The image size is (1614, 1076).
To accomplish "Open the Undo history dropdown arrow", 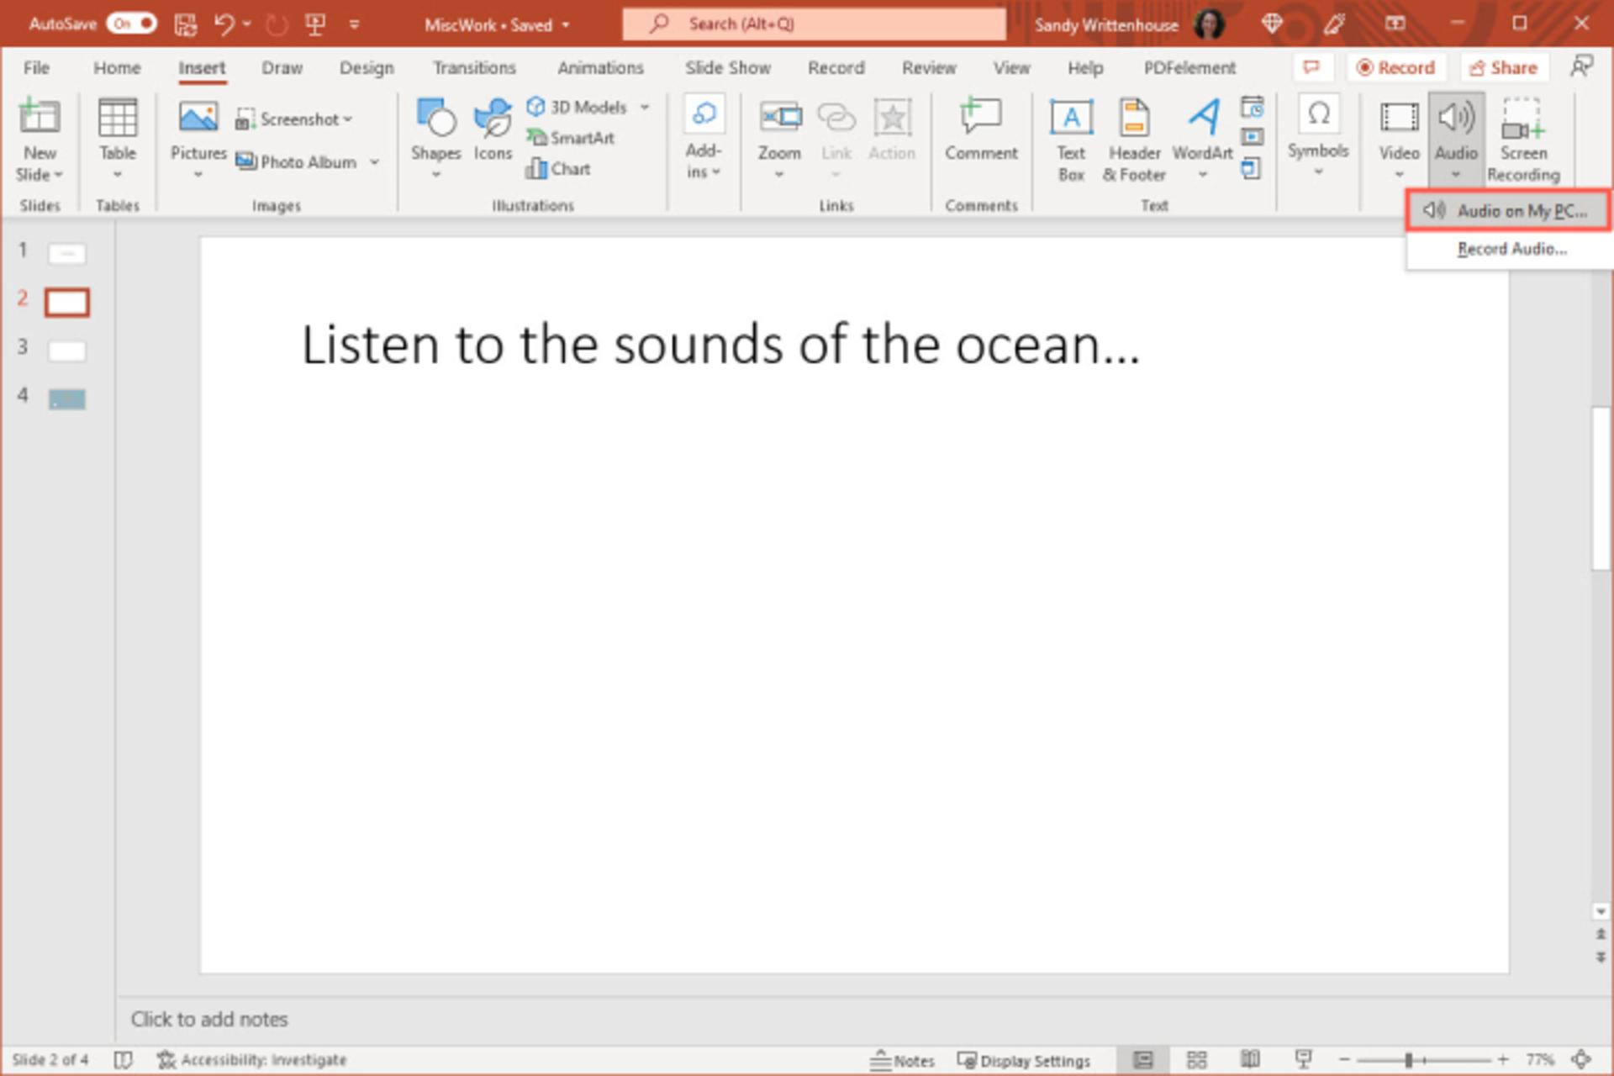I will coord(247,24).
